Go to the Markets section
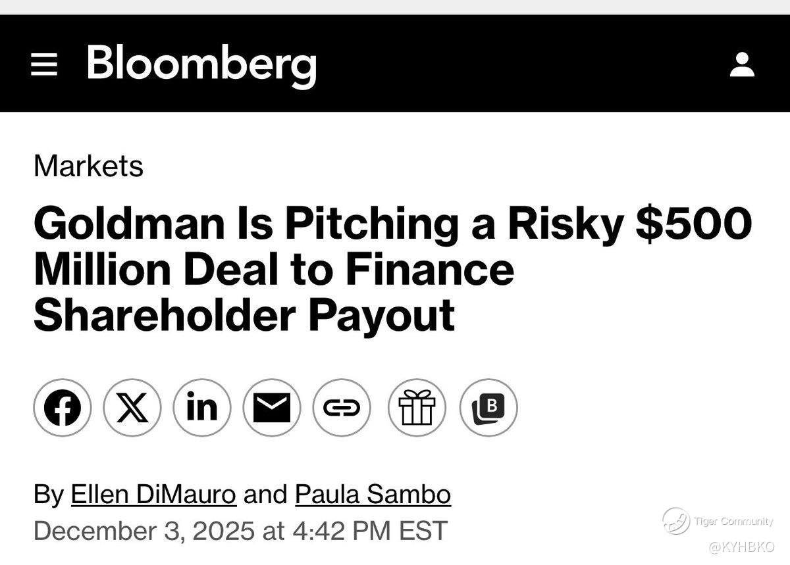 tap(88, 166)
